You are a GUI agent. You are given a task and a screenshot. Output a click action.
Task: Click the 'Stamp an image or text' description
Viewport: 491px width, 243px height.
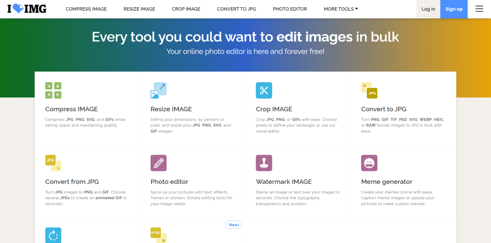pos(298,198)
